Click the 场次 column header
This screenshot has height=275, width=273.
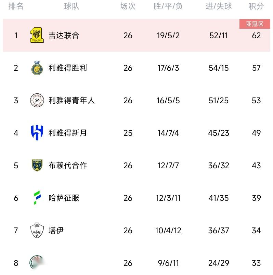click(128, 6)
